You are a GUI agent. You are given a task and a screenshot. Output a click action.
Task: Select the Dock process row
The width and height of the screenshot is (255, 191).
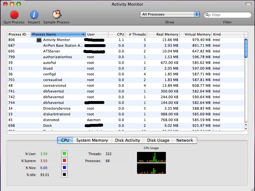tap(126, 126)
